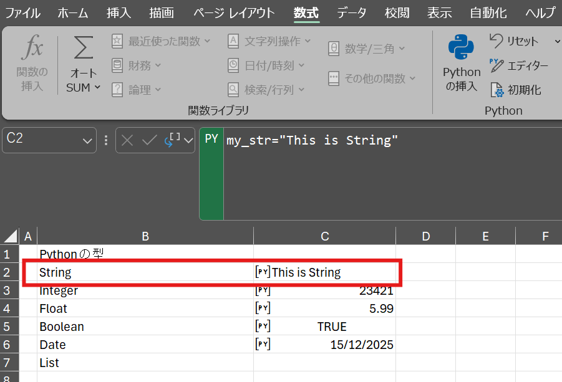The height and width of the screenshot is (382, 562).
Task: Select column B header
Action: coord(145,236)
